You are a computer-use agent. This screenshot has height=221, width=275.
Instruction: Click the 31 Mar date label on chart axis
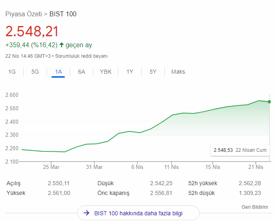point(94,167)
